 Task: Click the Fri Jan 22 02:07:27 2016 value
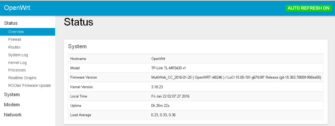coord(170,96)
